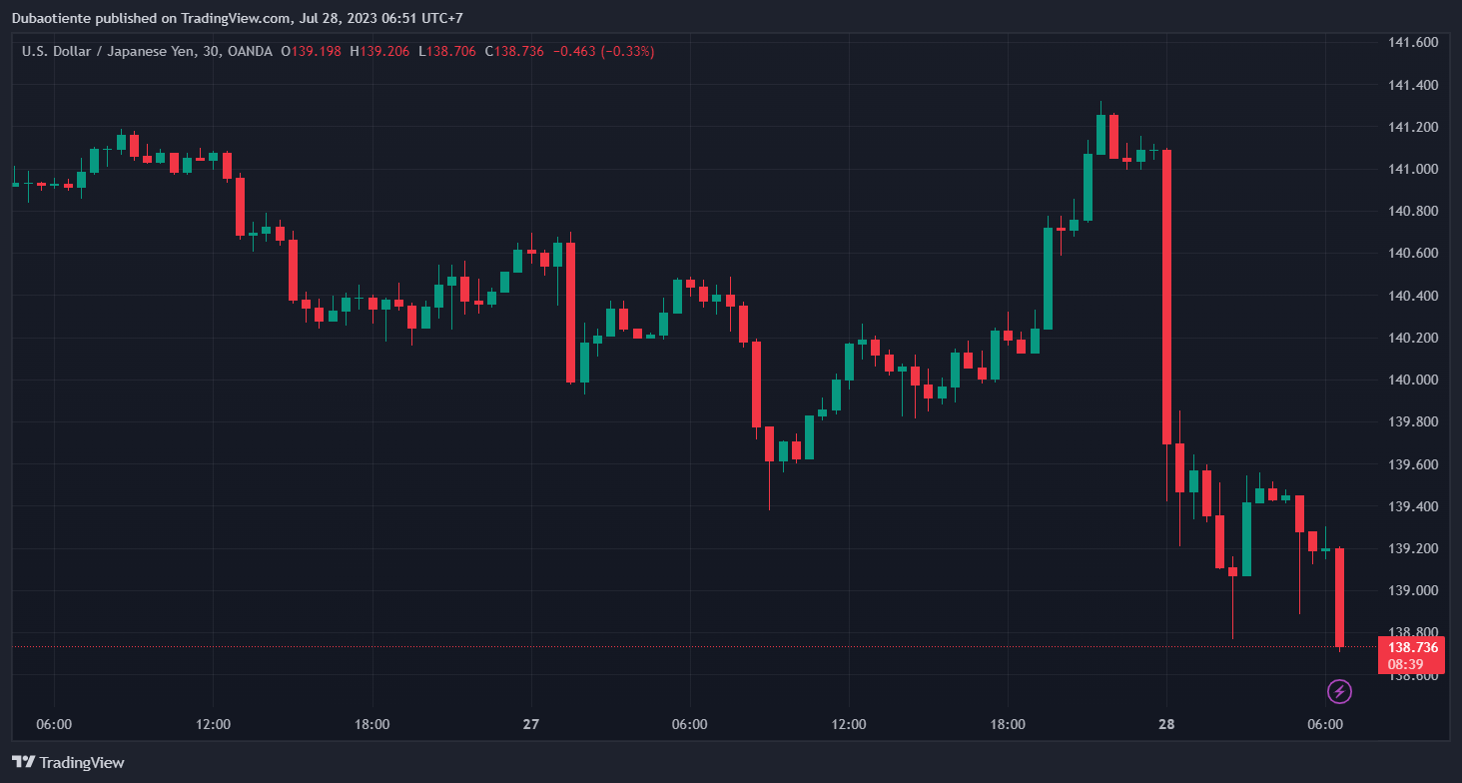Click the last red candle at the right edge
The image size is (1462, 783).
click(1339, 597)
